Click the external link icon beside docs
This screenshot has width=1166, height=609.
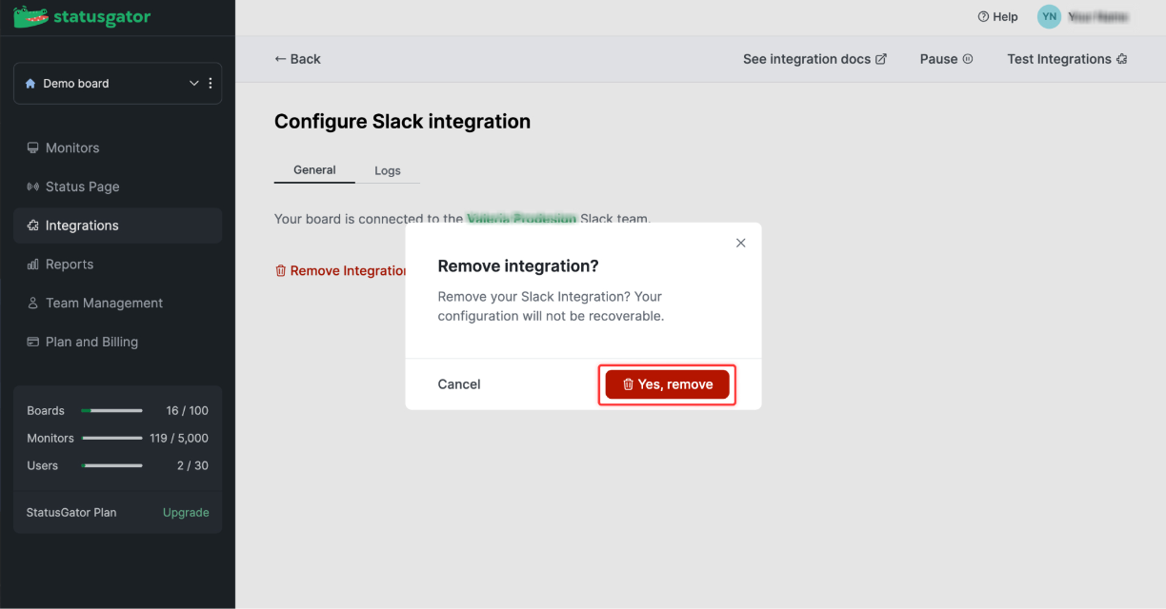pyautogui.click(x=881, y=59)
